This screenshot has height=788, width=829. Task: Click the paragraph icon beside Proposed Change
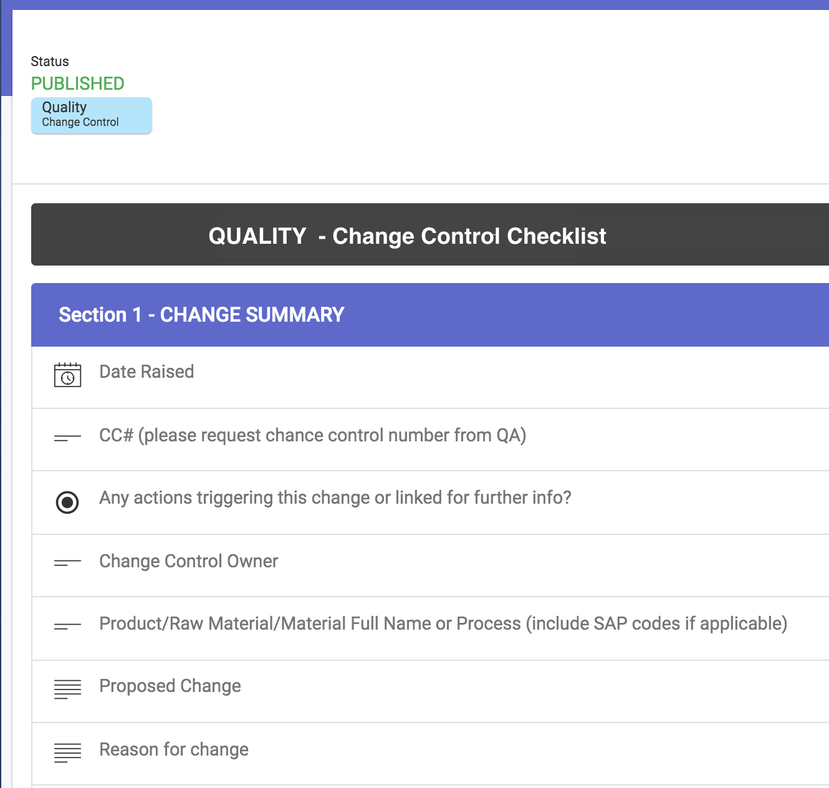tap(67, 689)
